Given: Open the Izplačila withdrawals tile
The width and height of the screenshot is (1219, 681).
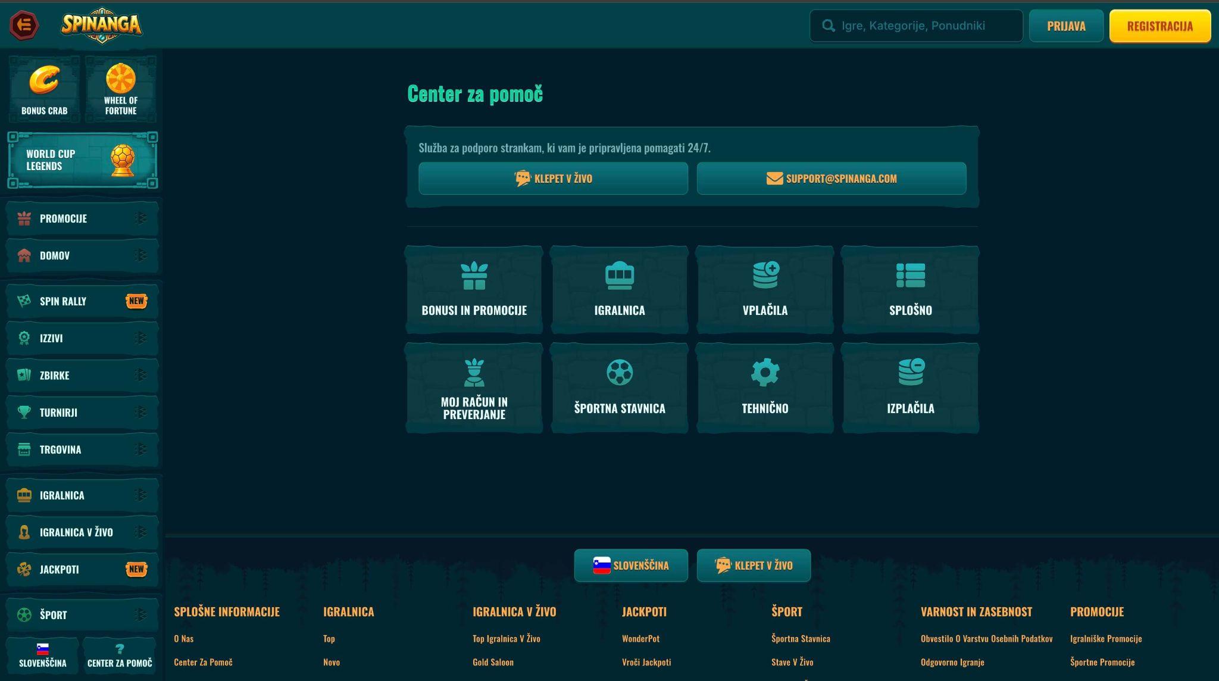Looking at the screenshot, I should click(910, 388).
